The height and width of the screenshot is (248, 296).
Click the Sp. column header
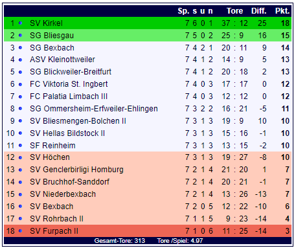[184, 11]
